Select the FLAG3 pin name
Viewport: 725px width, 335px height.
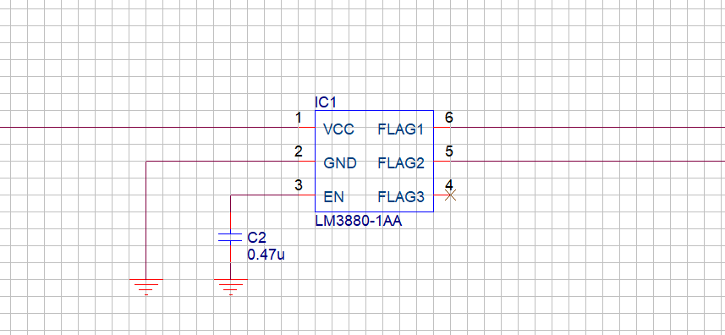click(x=401, y=197)
